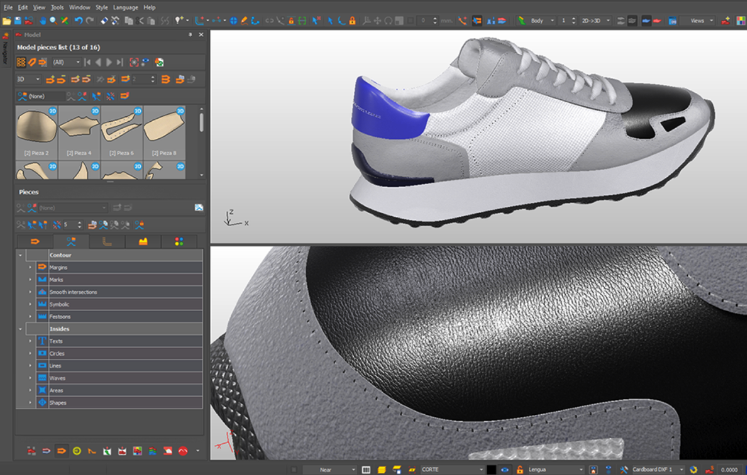Screen dimensions: 747x475
Task: Select the Circles row
Action: coord(119,353)
